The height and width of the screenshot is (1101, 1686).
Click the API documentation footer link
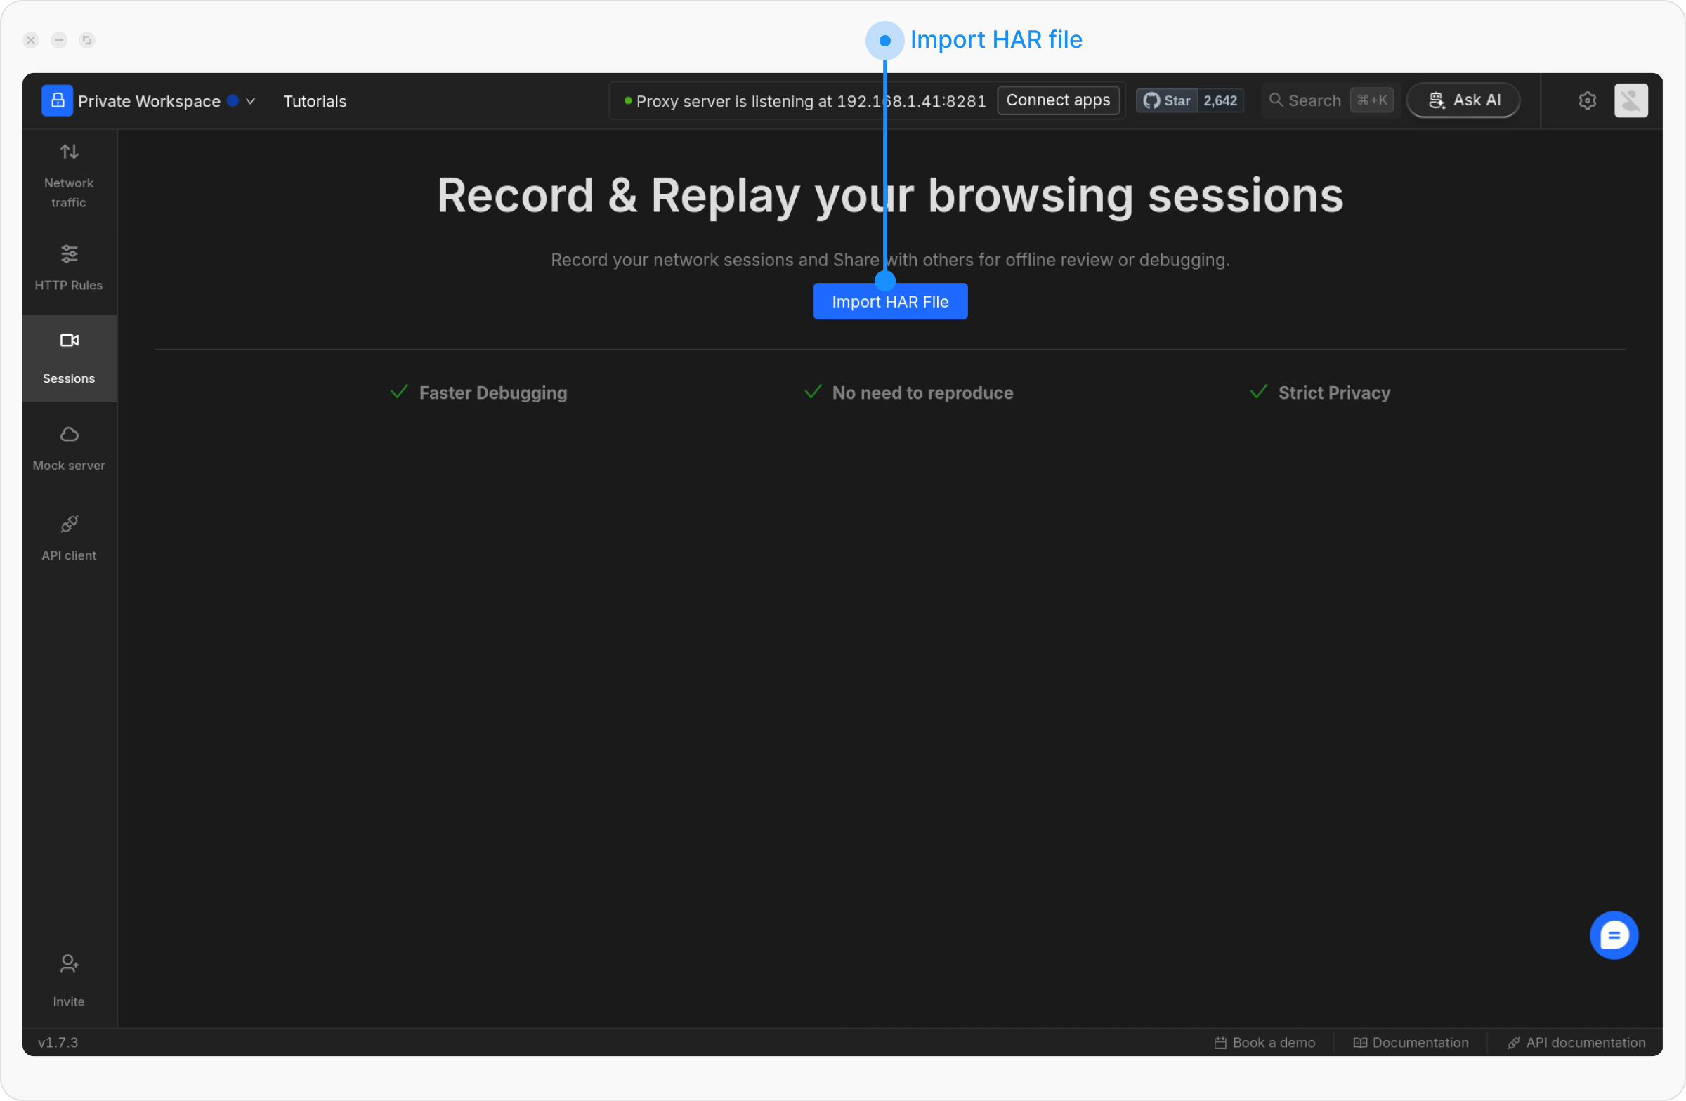(x=1574, y=1041)
